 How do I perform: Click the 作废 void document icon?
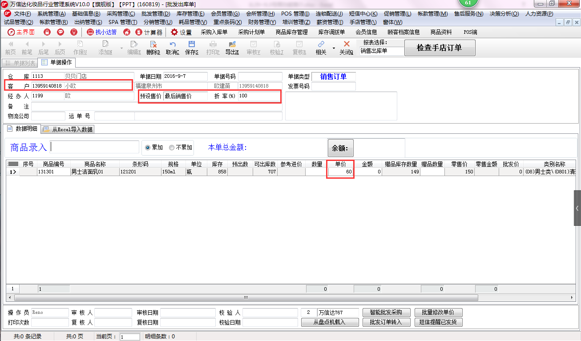pyautogui.click(x=80, y=48)
